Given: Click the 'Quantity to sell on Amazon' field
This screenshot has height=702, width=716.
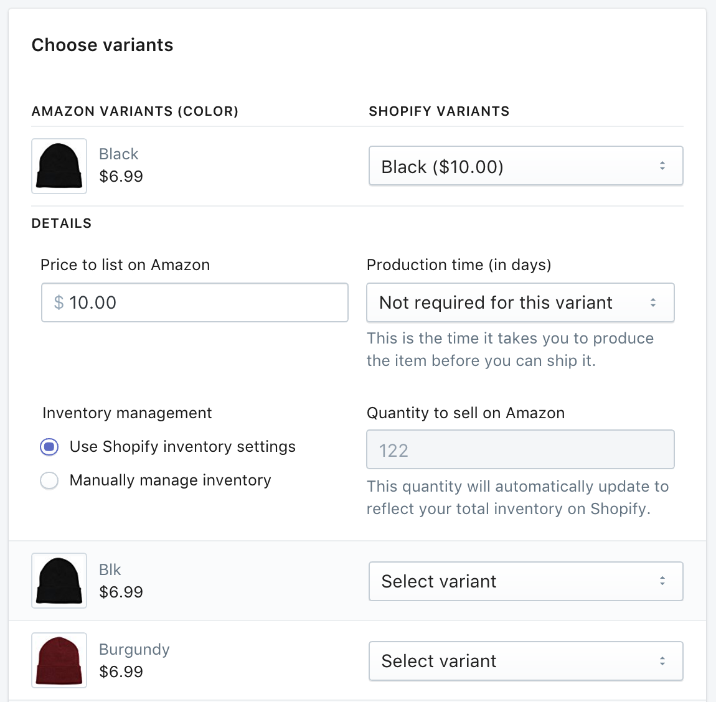Looking at the screenshot, I should pos(521,449).
